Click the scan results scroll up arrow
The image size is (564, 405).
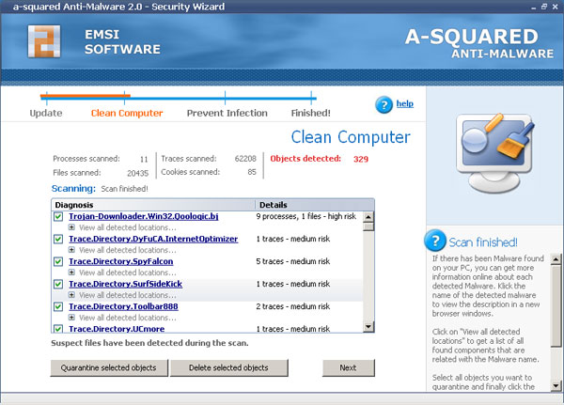(368, 217)
